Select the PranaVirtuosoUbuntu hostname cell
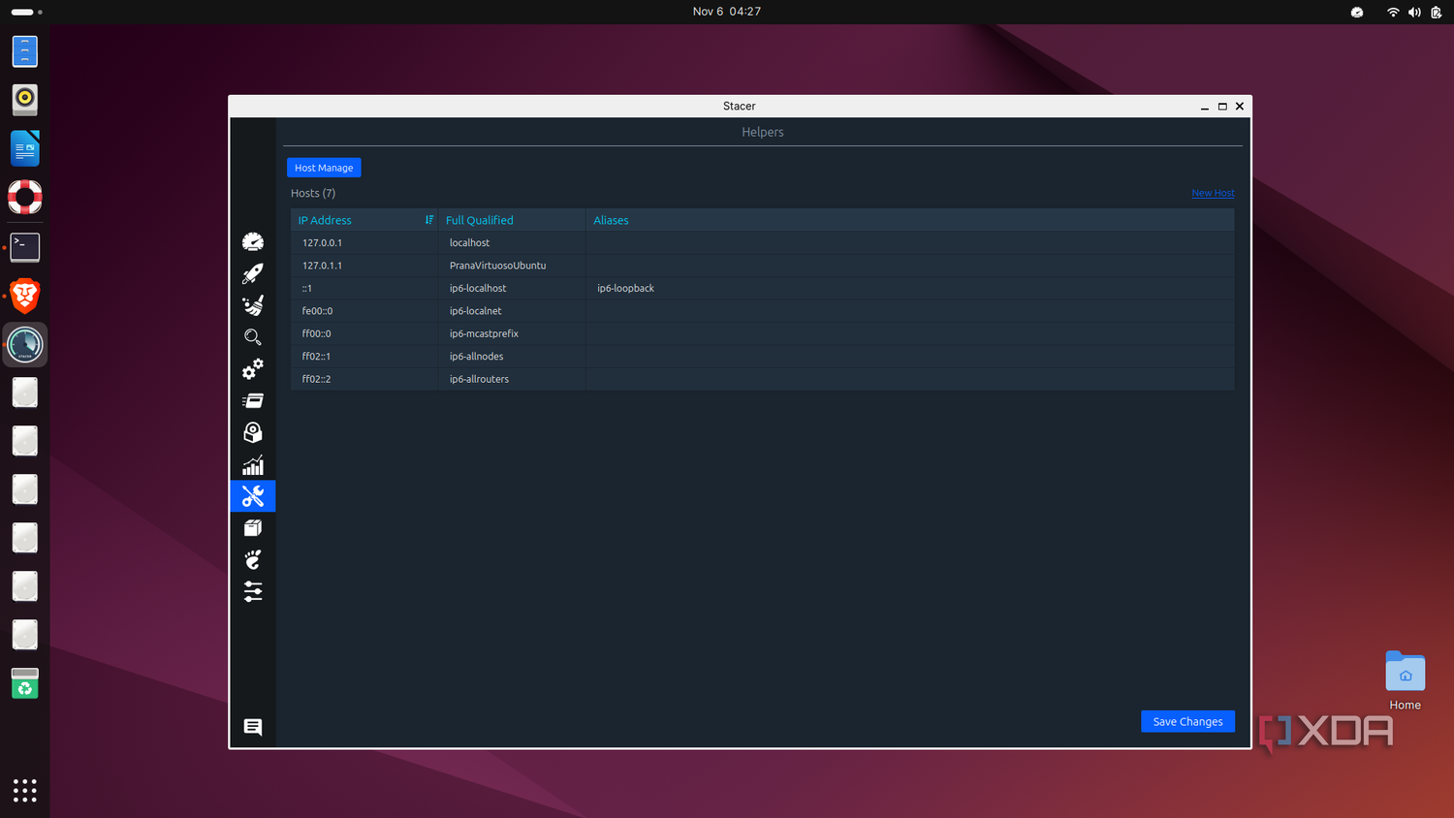The image size is (1454, 818). (512, 266)
